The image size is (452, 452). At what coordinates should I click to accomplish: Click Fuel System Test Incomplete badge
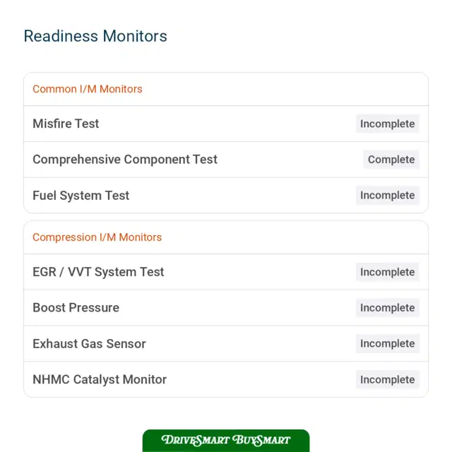click(x=388, y=195)
